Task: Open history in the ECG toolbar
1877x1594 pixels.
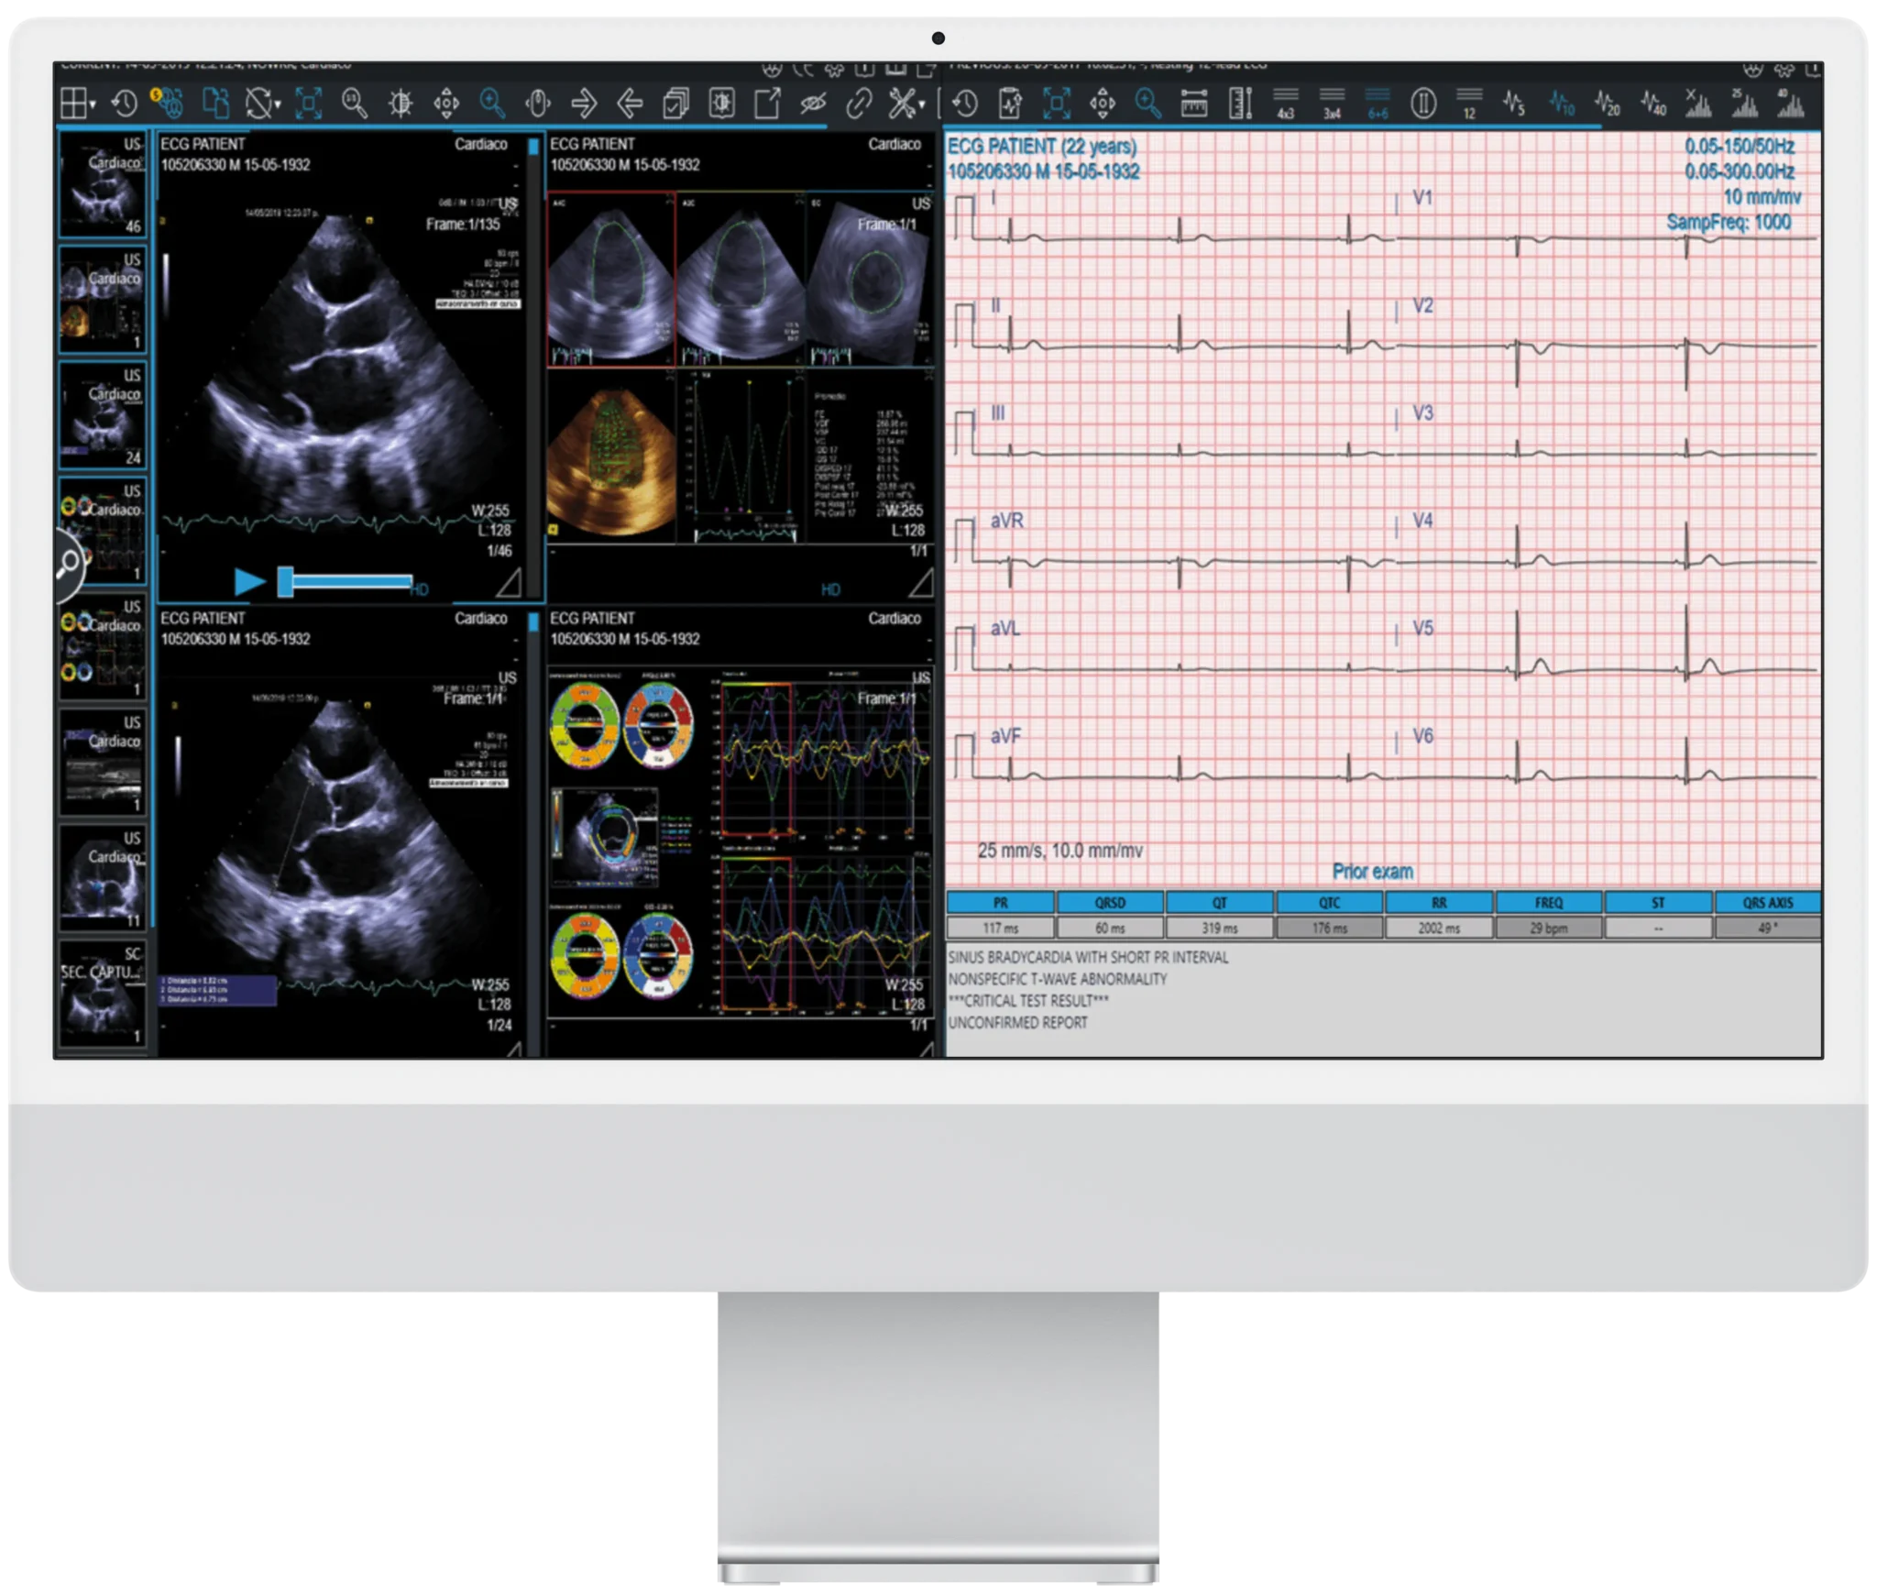Action: (x=965, y=103)
